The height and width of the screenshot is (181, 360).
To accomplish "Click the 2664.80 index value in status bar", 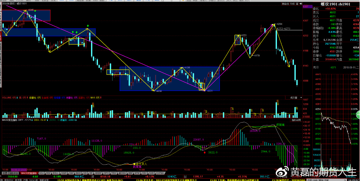I will coord(12,177).
